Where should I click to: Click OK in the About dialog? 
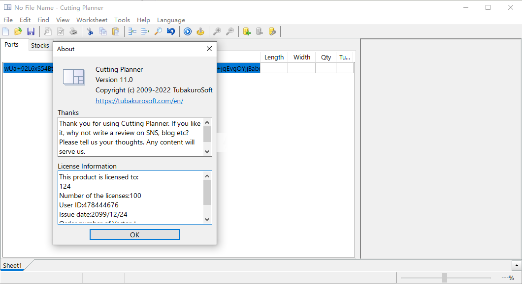coord(135,234)
